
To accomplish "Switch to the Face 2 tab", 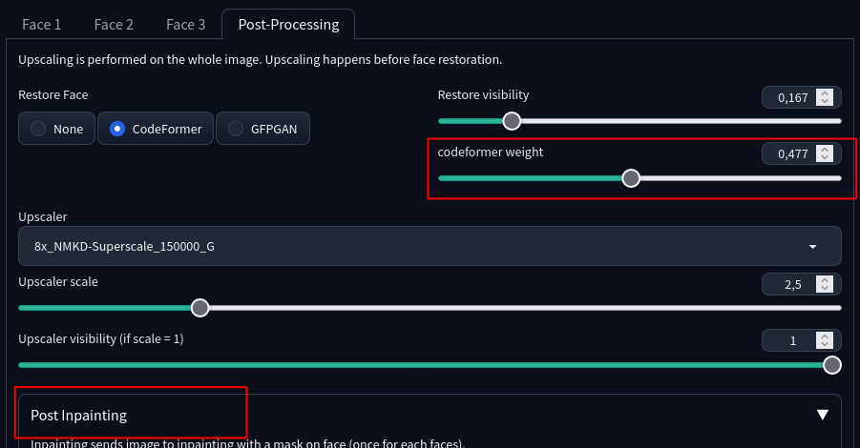I will 114,25.
